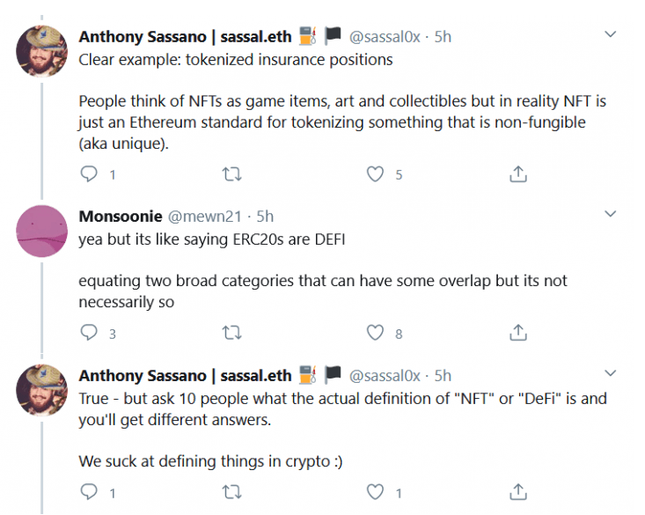Screen dimensions: 645x515
Task: Like the 'We suck at defining' tweet
Action: [x=376, y=491]
